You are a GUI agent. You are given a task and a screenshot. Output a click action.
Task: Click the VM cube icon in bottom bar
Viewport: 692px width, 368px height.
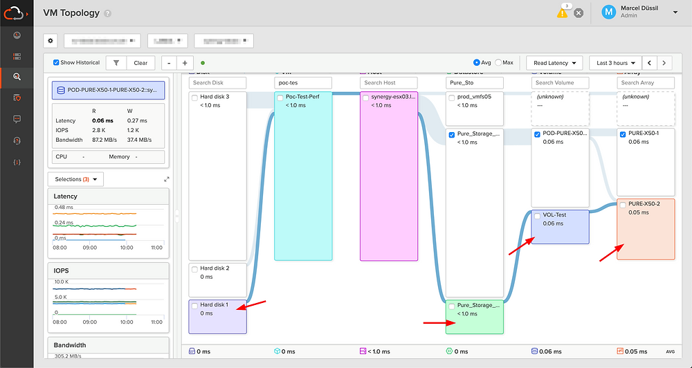[x=277, y=351]
